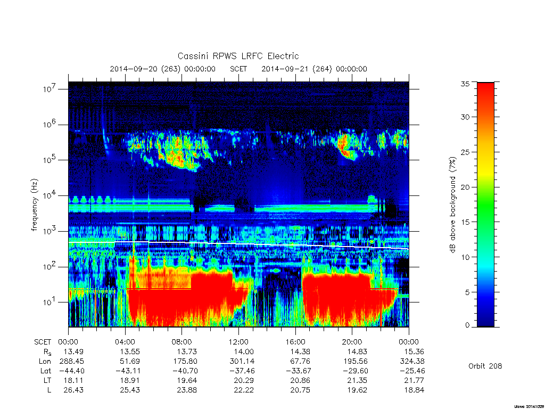Click the time axis label 04:00

click(125, 342)
